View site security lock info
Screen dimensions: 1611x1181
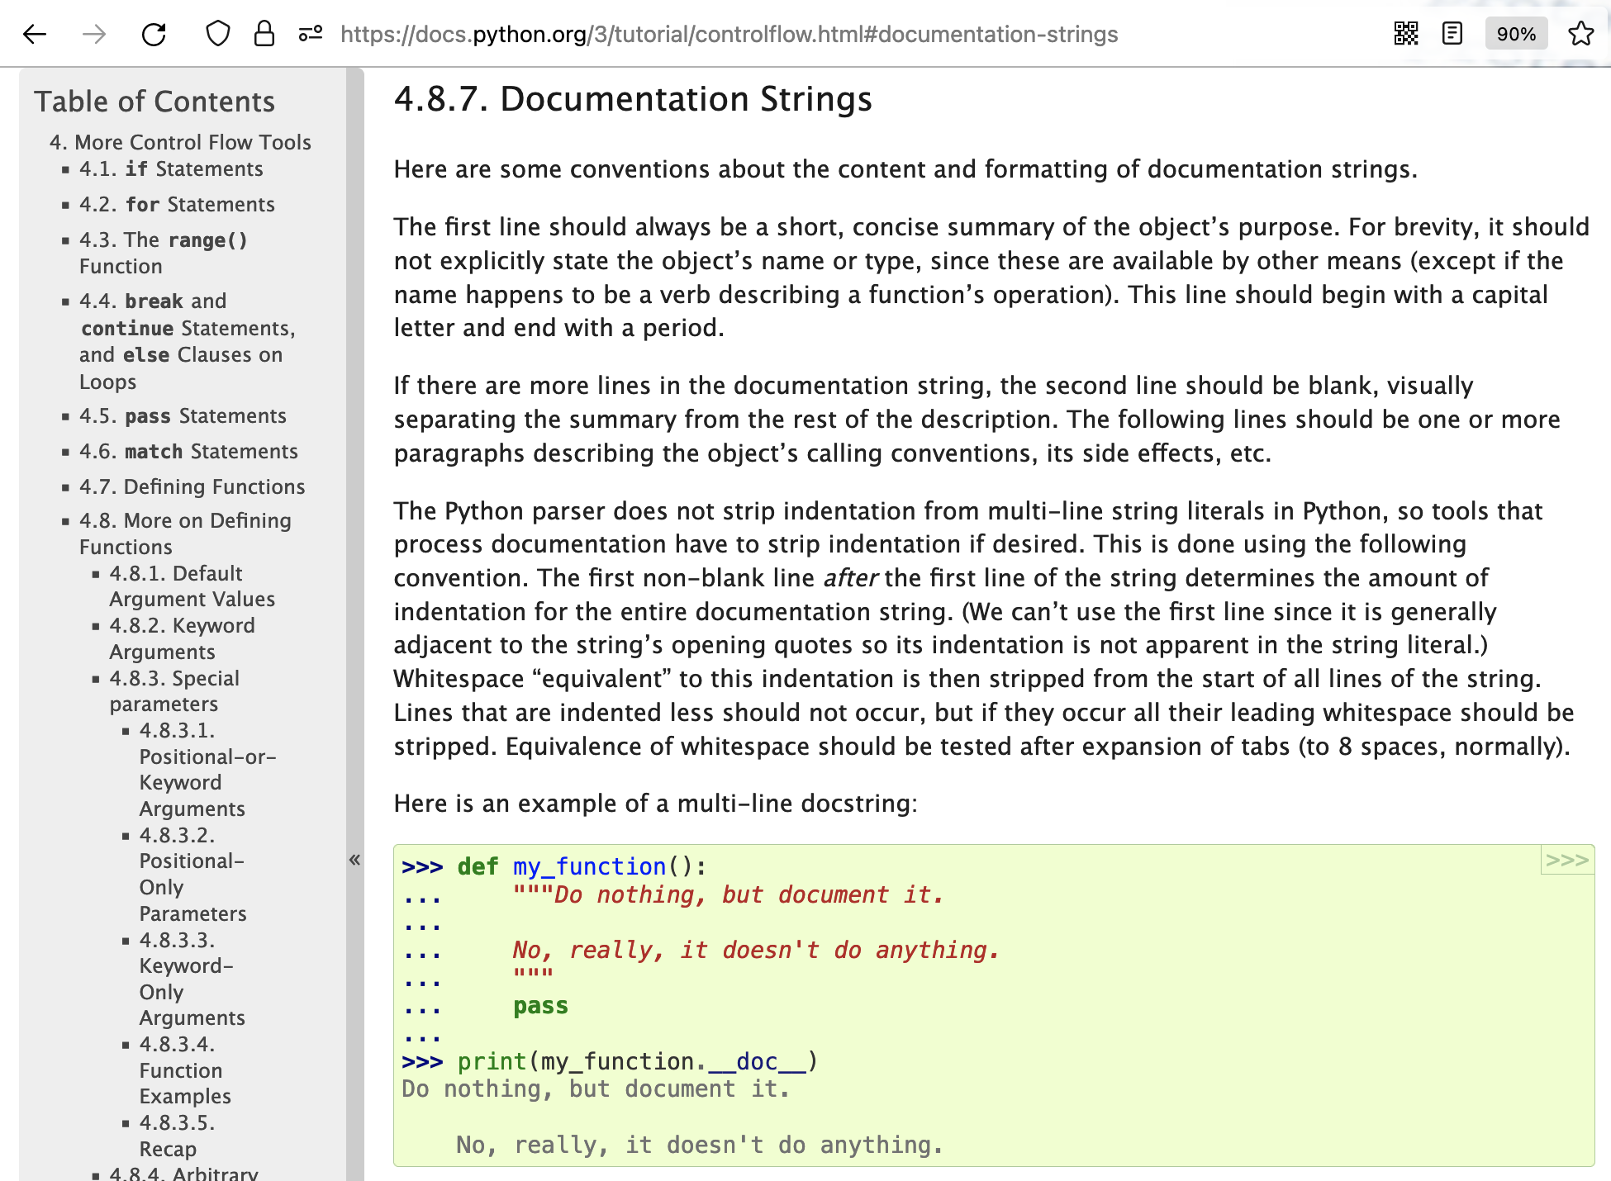click(264, 34)
